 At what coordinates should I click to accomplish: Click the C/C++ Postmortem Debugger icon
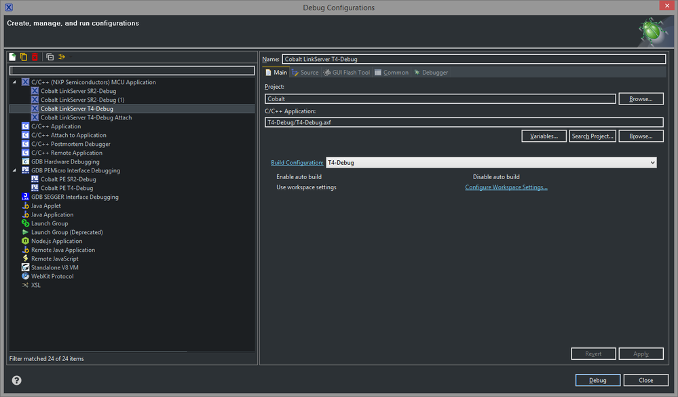tap(26, 144)
